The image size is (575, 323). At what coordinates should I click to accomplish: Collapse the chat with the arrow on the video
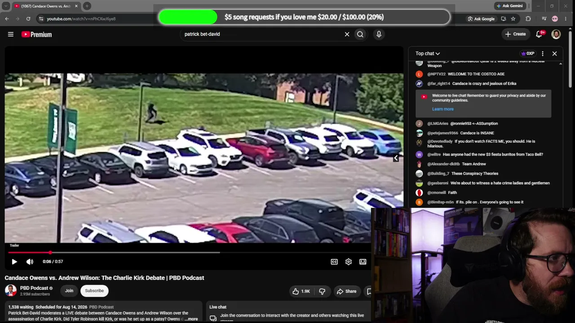tap(396, 158)
